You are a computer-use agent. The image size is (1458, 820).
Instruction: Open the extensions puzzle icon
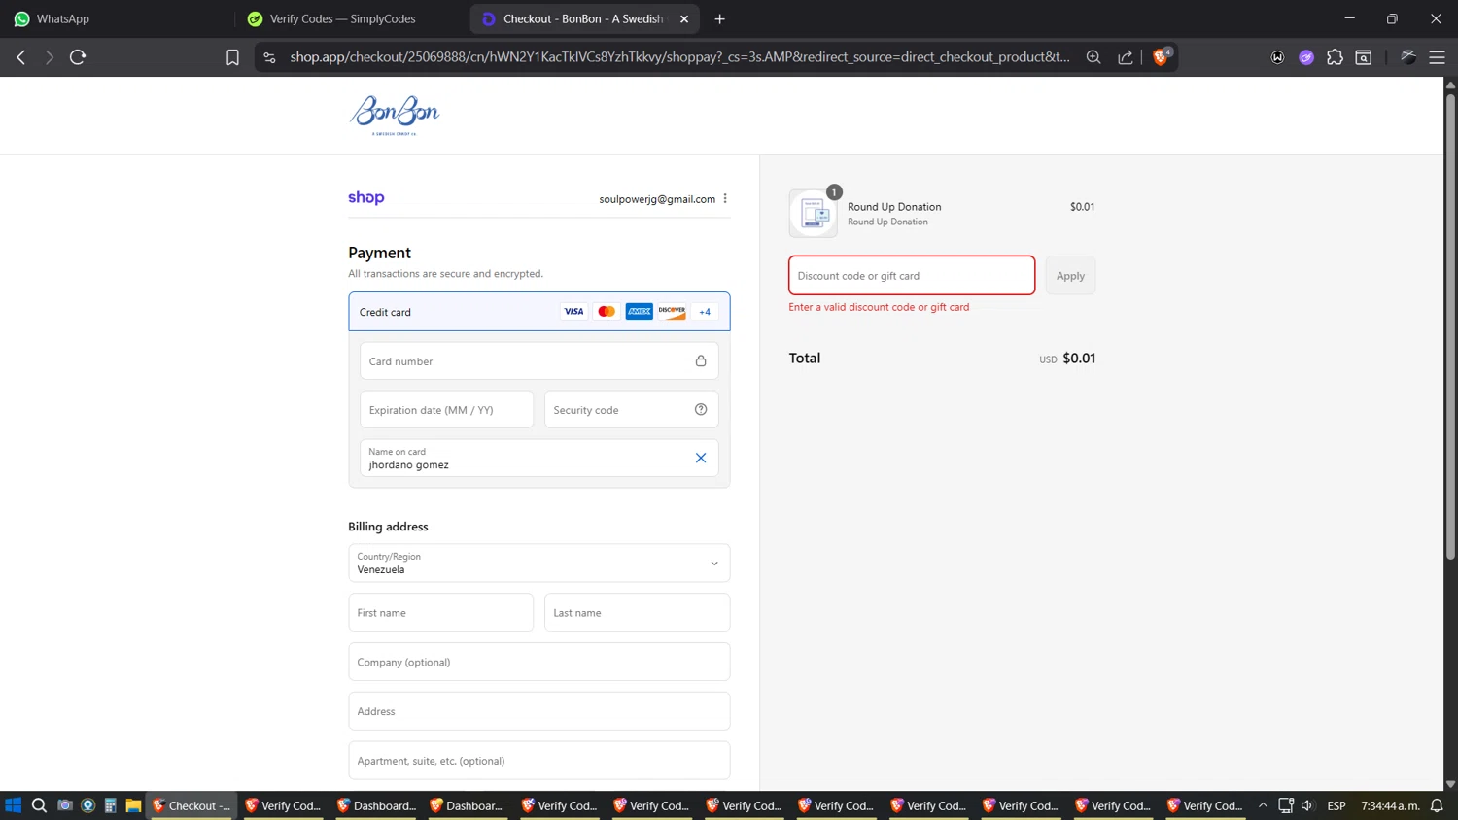point(1335,57)
